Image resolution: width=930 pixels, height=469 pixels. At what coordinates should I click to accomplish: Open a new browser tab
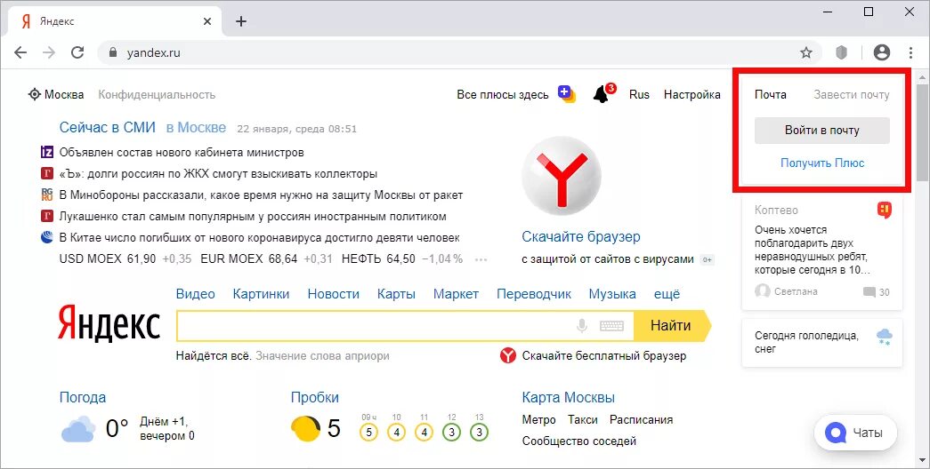pos(241,21)
